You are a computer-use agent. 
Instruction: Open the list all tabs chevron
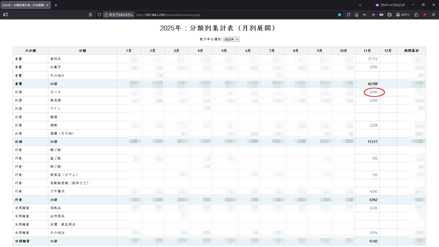360,5
